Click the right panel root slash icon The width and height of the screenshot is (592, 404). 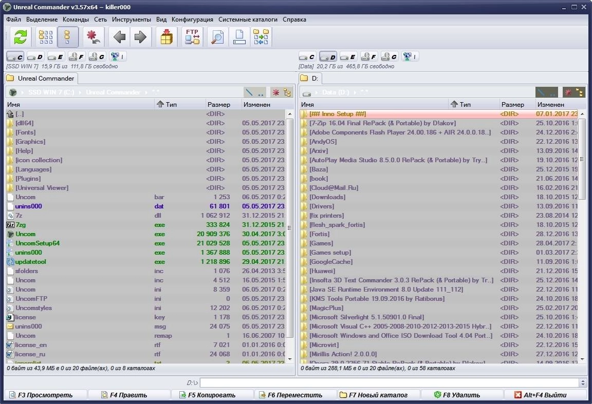pyautogui.click(x=541, y=92)
